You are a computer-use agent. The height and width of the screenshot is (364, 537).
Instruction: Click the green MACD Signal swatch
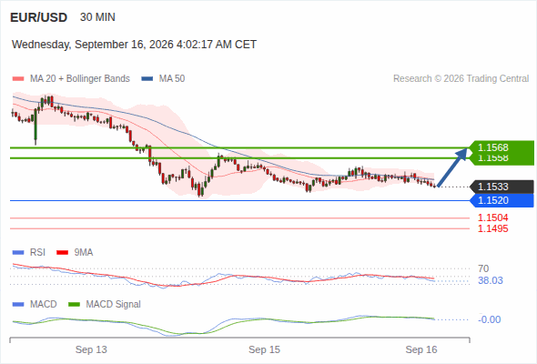tap(74, 305)
